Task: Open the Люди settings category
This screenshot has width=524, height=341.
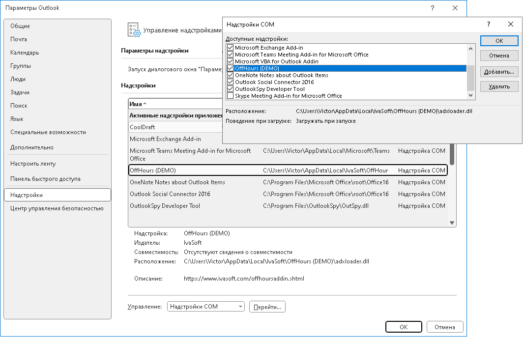Action: tap(58, 79)
